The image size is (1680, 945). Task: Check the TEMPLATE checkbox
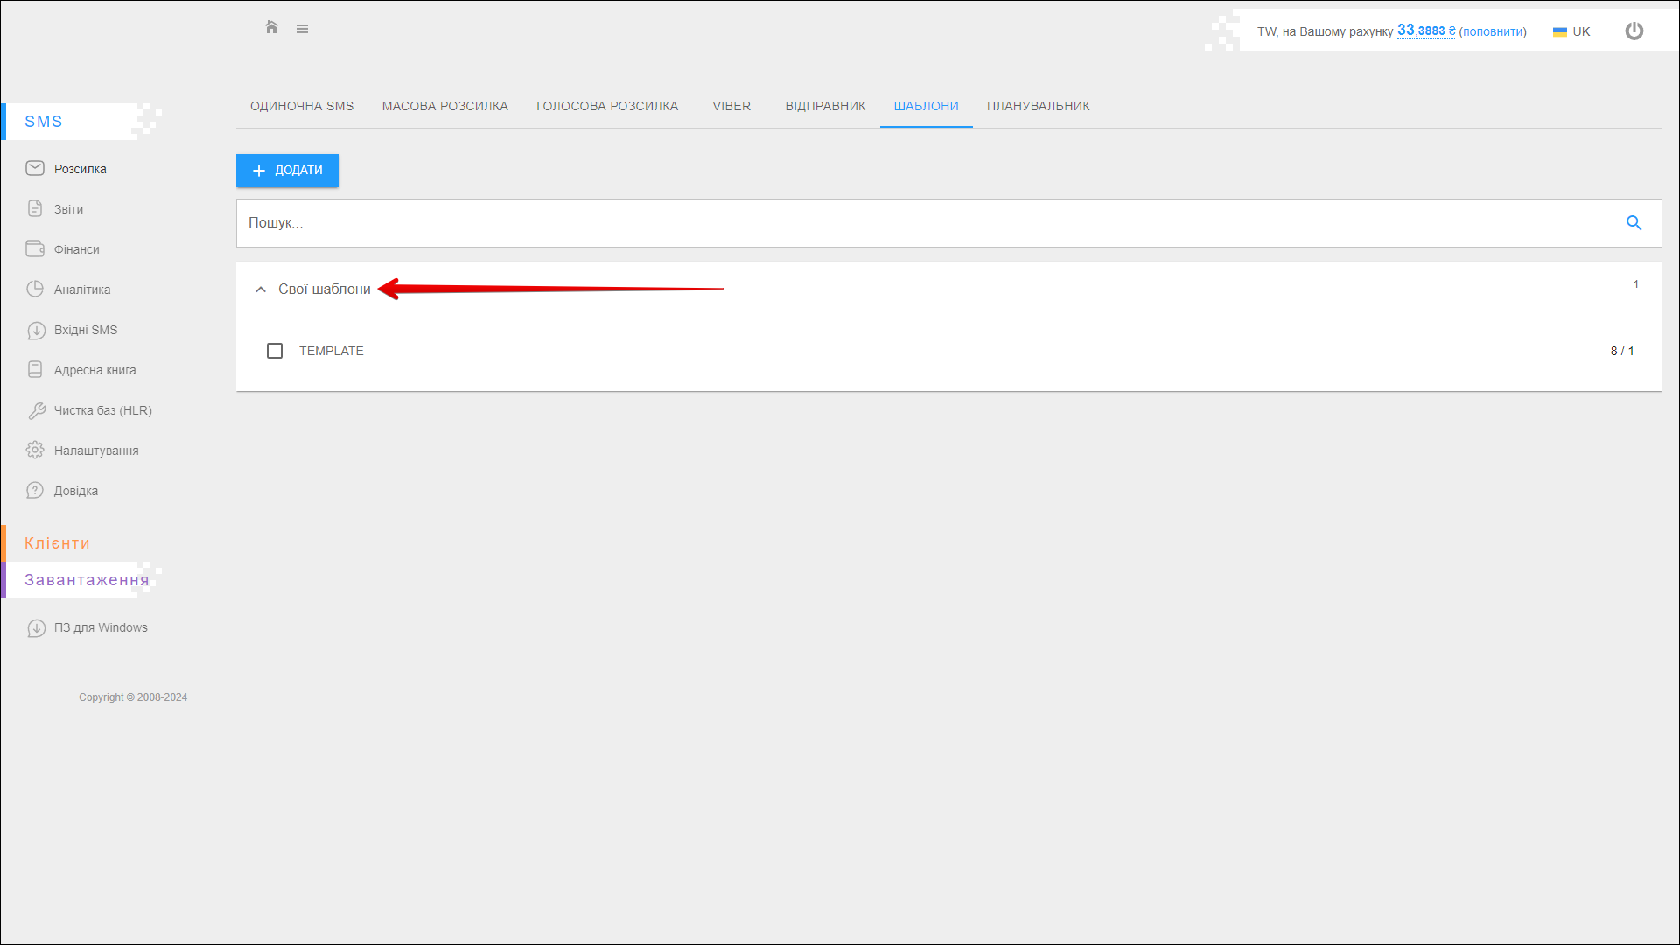click(275, 351)
